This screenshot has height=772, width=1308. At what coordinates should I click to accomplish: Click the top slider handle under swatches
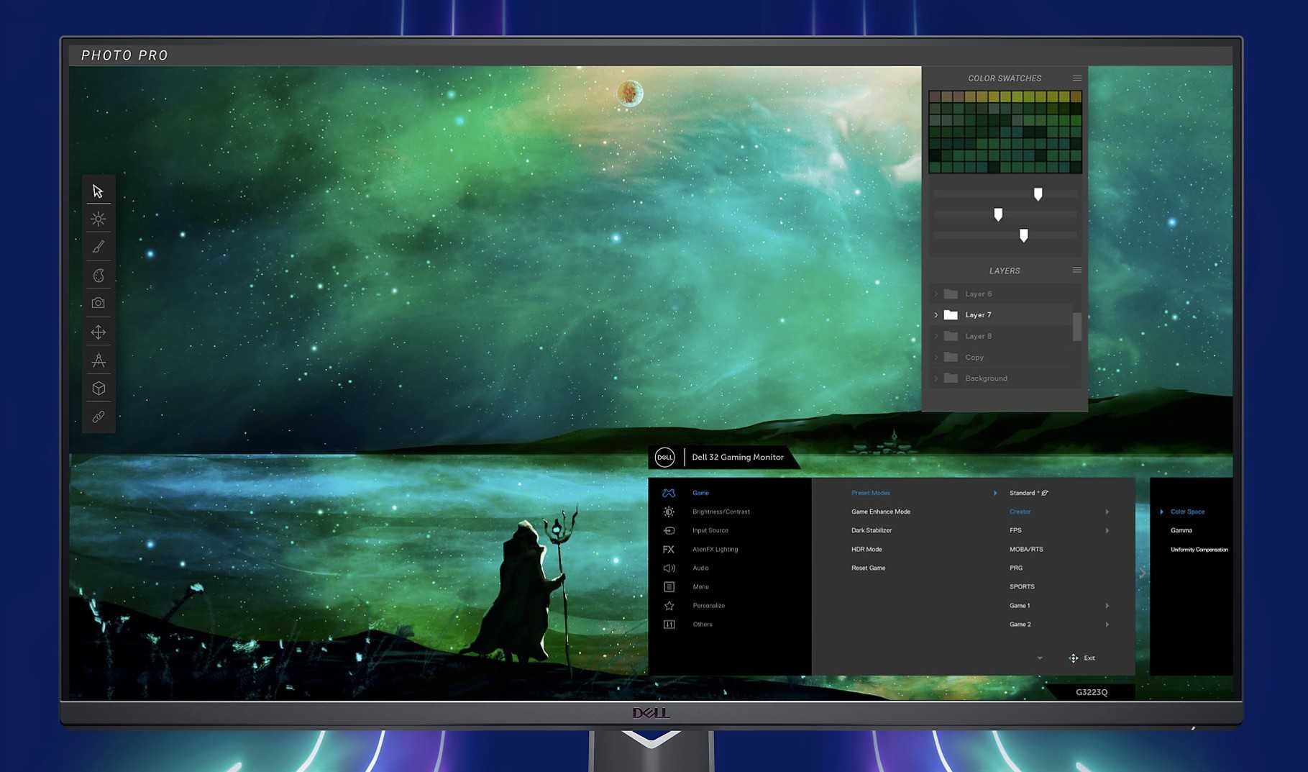(x=1038, y=194)
